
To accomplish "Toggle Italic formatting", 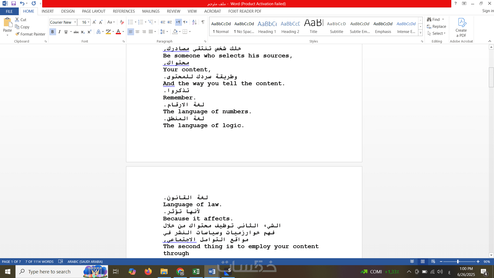I will (x=59, y=32).
